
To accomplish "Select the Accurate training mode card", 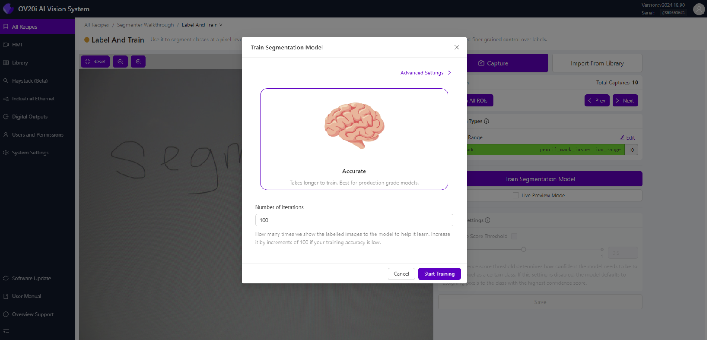I will point(354,139).
